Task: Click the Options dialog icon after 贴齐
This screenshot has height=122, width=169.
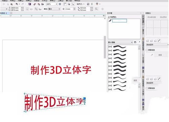Action: (88, 4)
